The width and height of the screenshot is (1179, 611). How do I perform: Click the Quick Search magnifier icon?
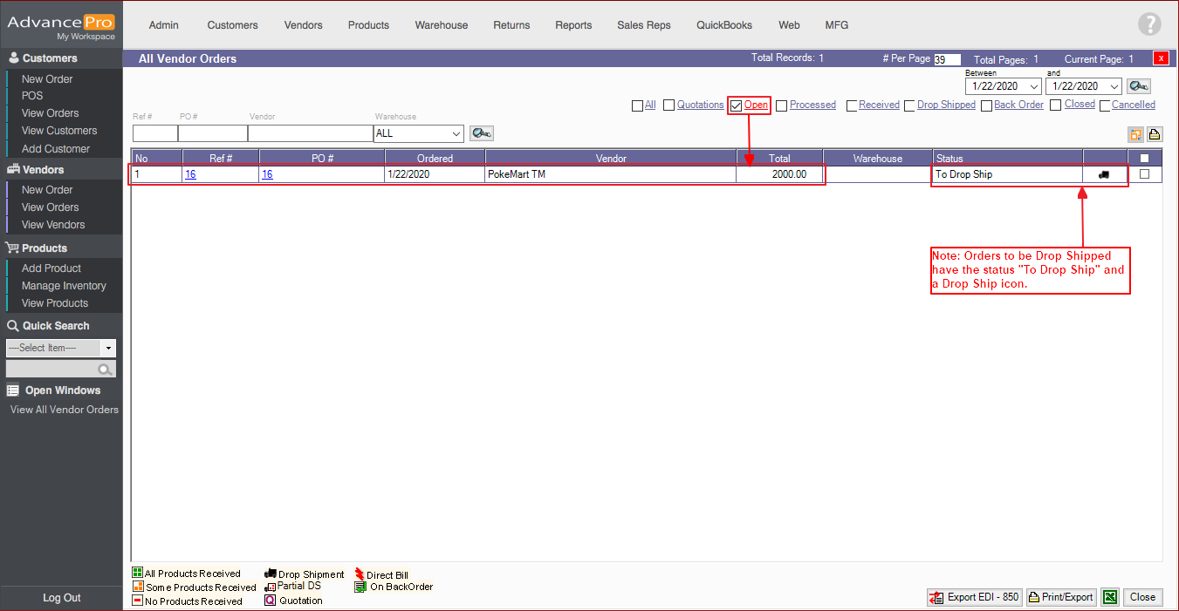[106, 370]
